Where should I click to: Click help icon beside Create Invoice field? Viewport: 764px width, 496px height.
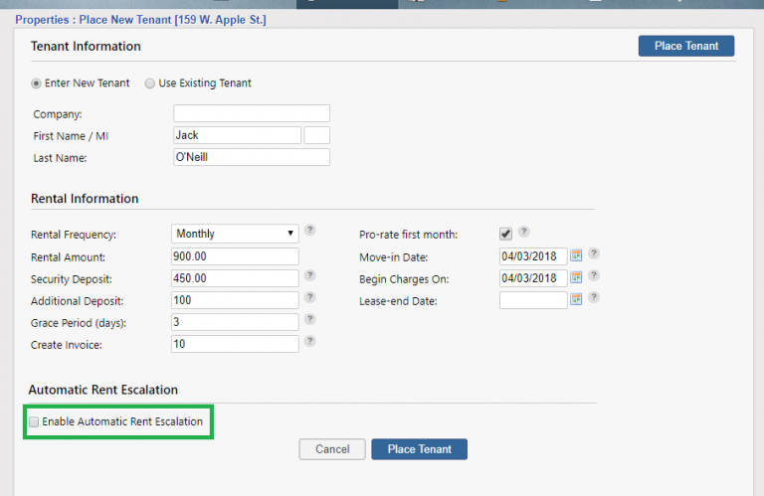coord(310,341)
